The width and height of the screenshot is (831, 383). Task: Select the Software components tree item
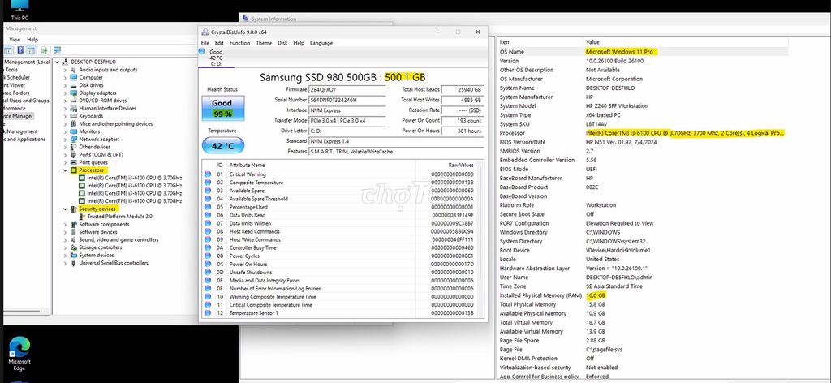pos(104,224)
